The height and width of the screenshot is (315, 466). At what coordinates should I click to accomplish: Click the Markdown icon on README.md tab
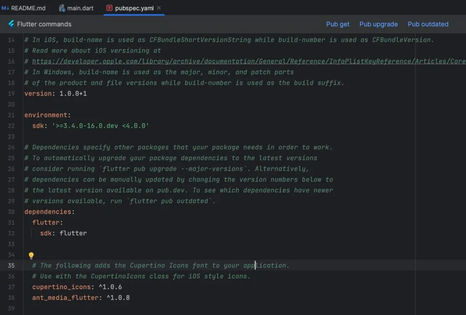click(5, 8)
